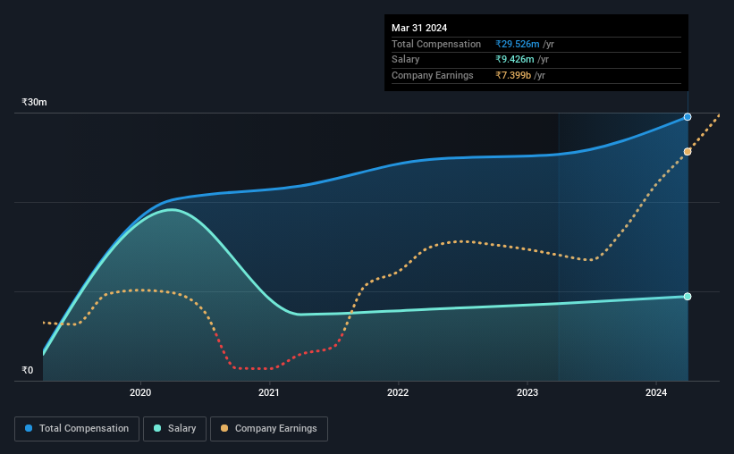734x454 pixels.
Task: Click the ₹7.399b company earnings value
Action: 513,75
